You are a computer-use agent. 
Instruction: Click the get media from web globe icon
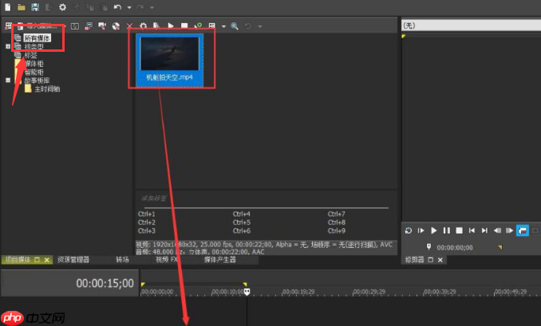pos(116,26)
